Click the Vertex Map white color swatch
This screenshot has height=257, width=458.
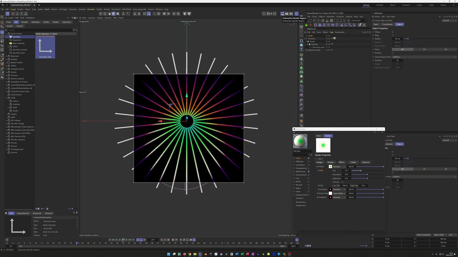click(x=330, y=193)
